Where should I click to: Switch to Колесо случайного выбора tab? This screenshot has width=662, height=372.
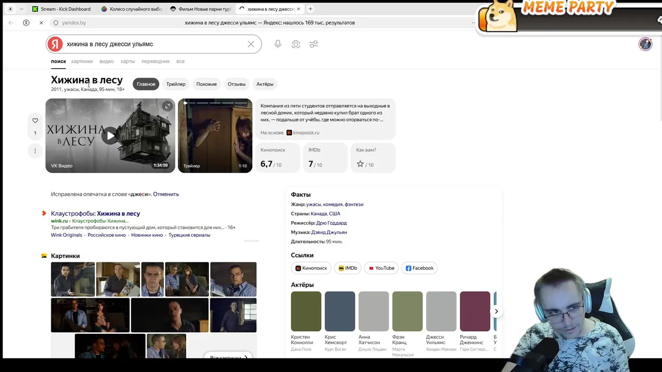point(131,9)
